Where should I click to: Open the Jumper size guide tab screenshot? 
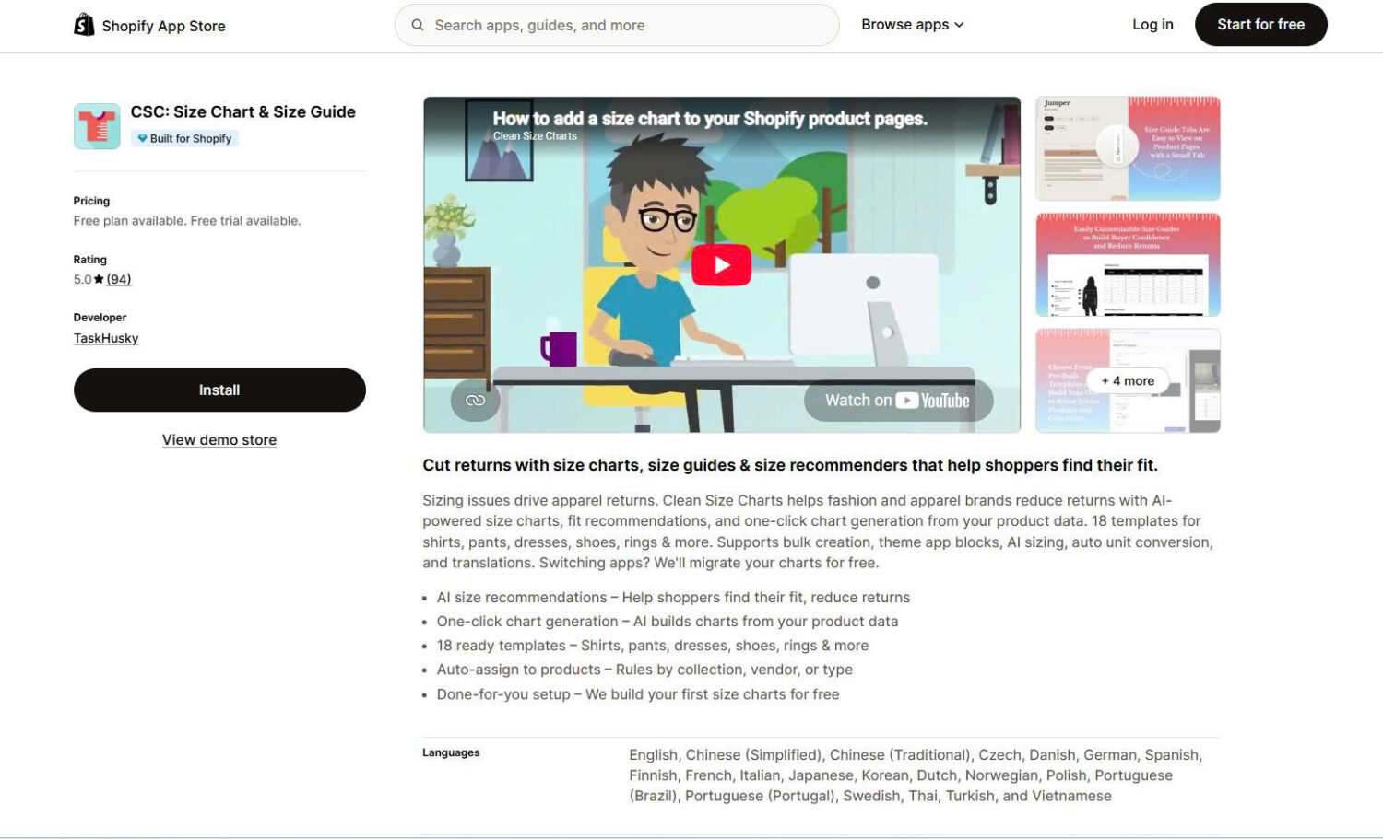tap(1128, 148)
